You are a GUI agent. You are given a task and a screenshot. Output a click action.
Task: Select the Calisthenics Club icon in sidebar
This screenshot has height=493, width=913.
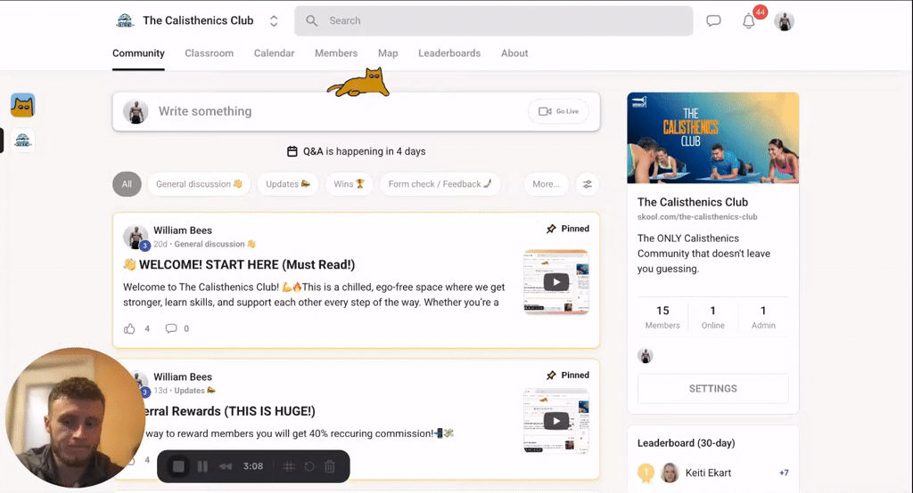coord(22,140)
